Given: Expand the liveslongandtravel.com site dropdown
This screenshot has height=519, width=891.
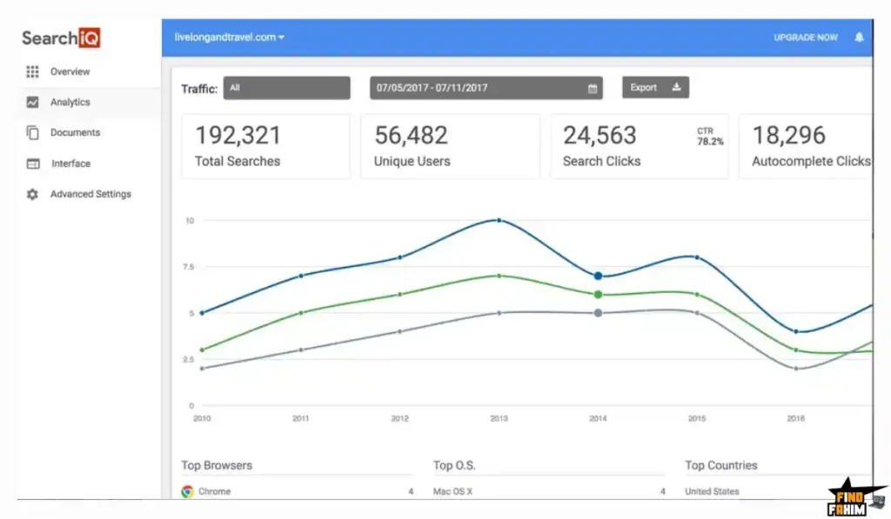Looking at the screenshot, I should (230, 37).
